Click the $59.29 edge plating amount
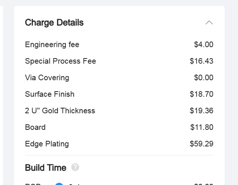This screenshot has height=185, width=238. click(x=201, y=144)
